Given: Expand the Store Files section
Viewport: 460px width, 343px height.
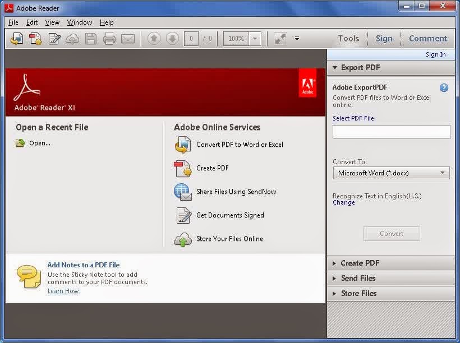Looking at the screenshot, I should [x=391, y=293].
